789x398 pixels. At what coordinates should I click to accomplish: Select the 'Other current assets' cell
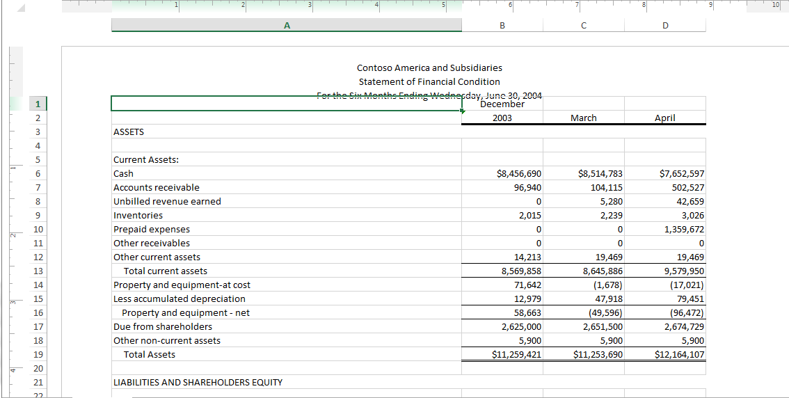click(287, 257)
